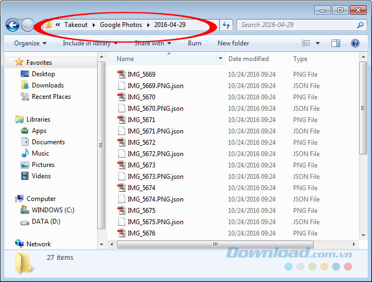Expand the address bar overflow chevron
Viewport: 372px width, 282px height.
point(58,25)
